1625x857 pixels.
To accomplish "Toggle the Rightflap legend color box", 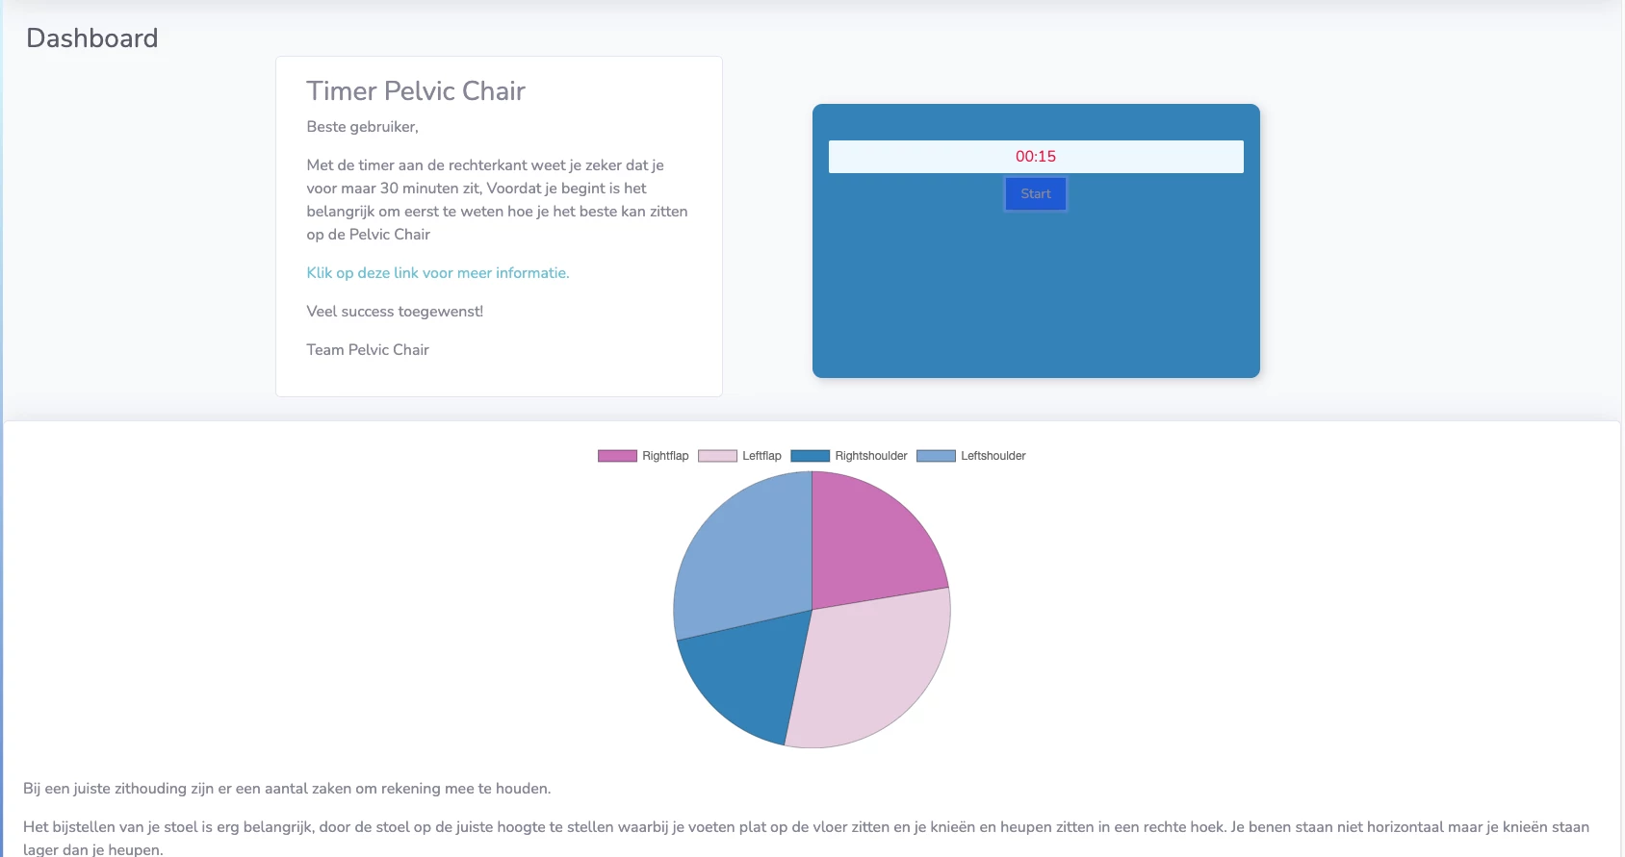I will click(617, 456).
